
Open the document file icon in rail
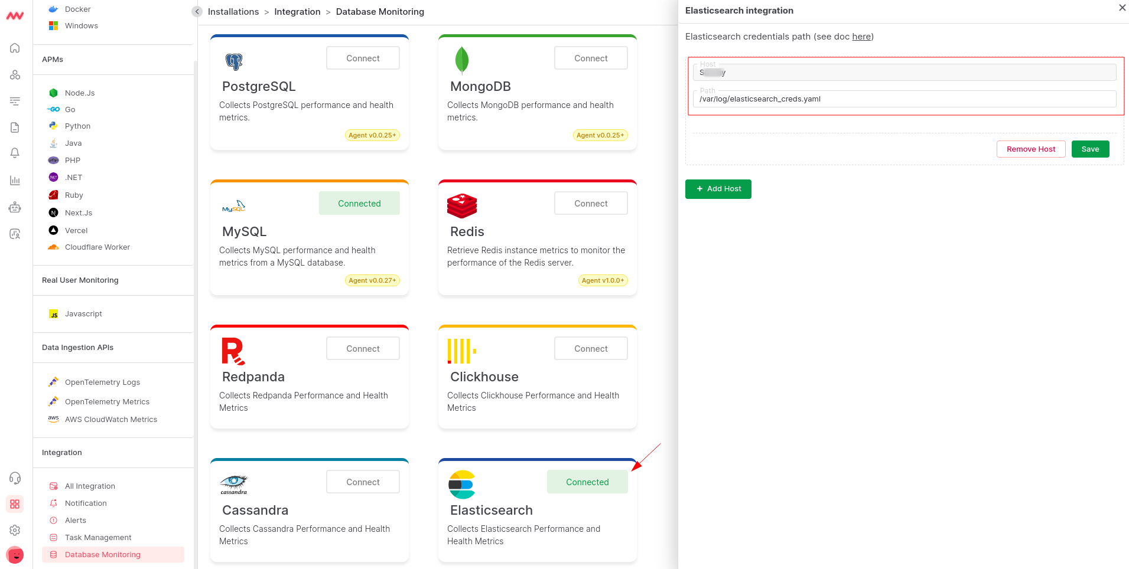[x=15, y=127]
